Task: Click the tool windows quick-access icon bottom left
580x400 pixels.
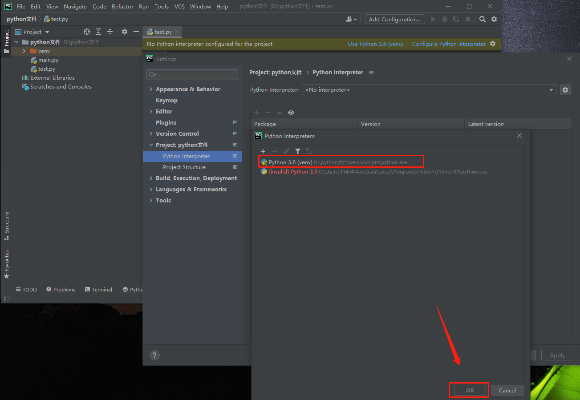Action: click(x=7, y=299)
